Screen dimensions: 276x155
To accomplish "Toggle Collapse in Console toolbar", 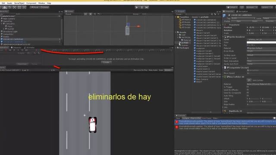I will pos(185,118).
